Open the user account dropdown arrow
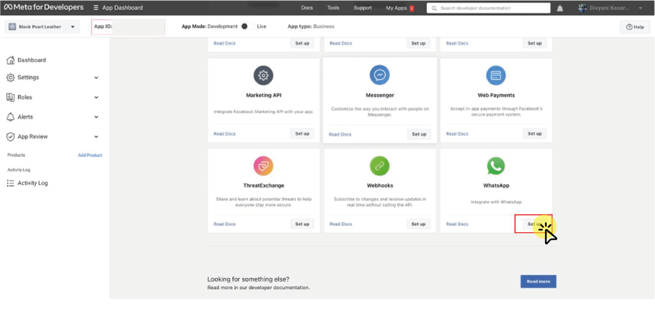The width and height of the screenshot is (655, 315). point(641,8)
